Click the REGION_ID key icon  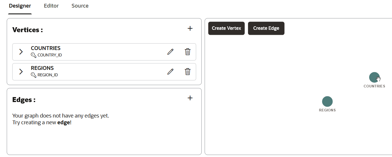click(33, 75)
